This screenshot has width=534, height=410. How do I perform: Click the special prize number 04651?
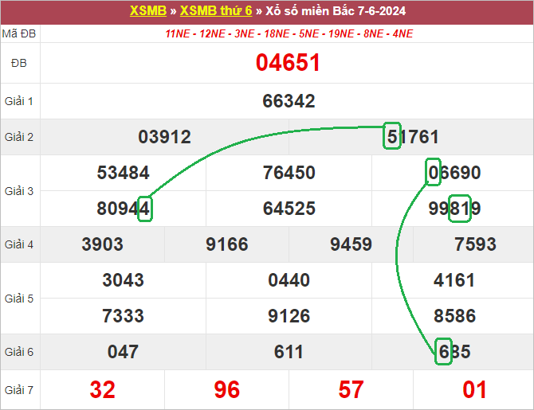tap(288, 63)
